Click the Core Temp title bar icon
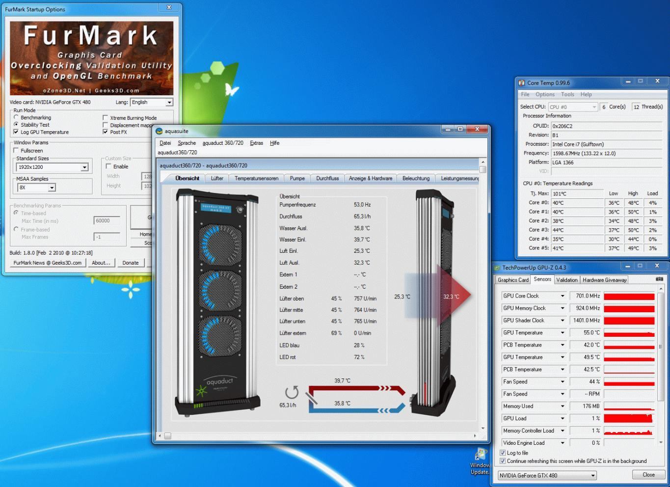The image size is (670, 487). pos(521,83)
